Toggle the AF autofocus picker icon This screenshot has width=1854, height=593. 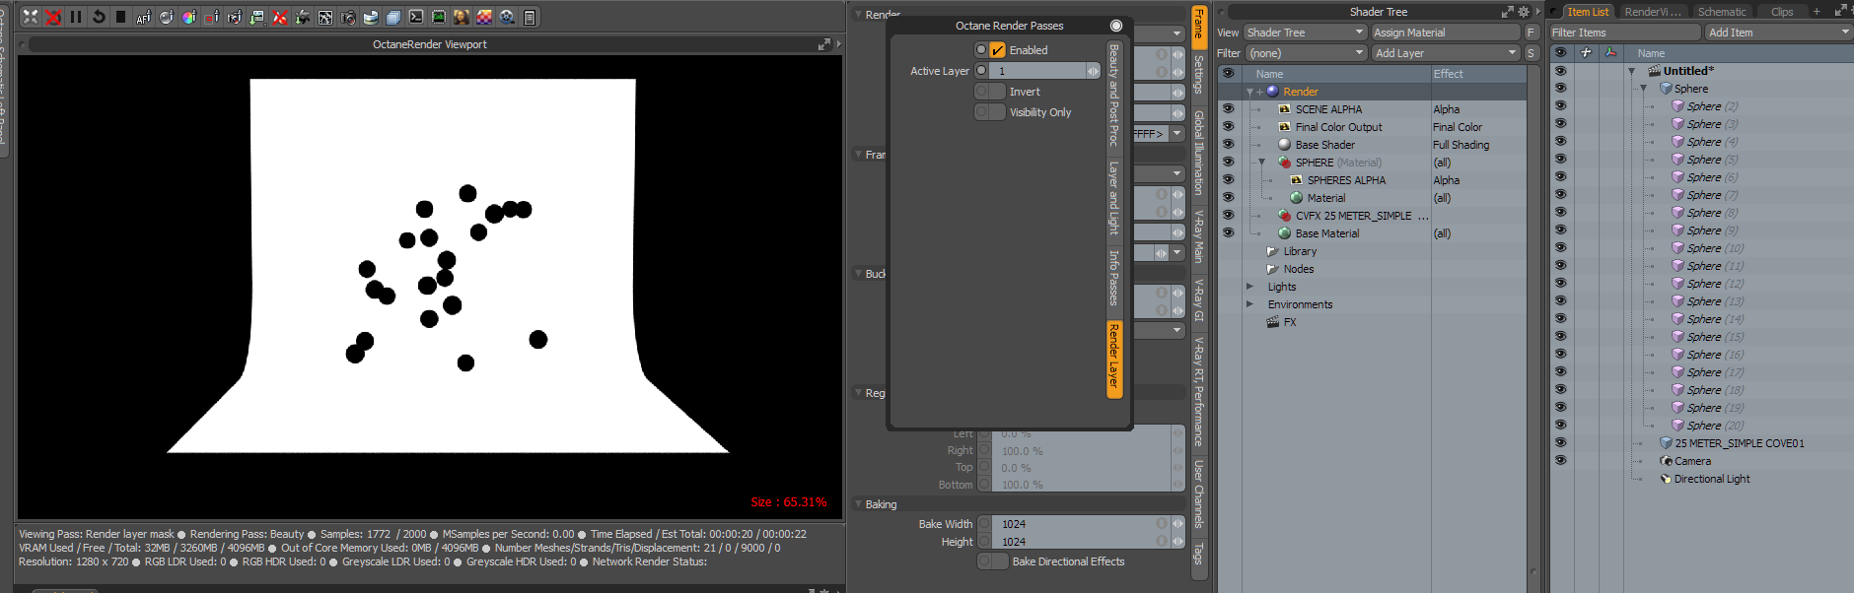tap(144, 17)
